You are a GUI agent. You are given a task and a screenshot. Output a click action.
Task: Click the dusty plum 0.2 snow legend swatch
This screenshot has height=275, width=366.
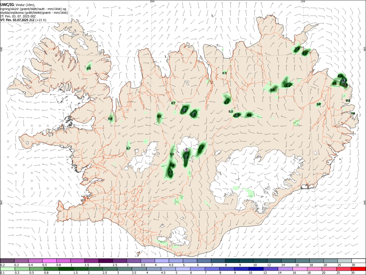[x=7, y=261]
